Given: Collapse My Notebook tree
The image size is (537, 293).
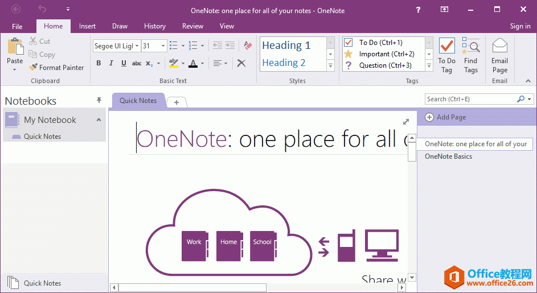Looking at the screenshot, I should tap(99, 120).
